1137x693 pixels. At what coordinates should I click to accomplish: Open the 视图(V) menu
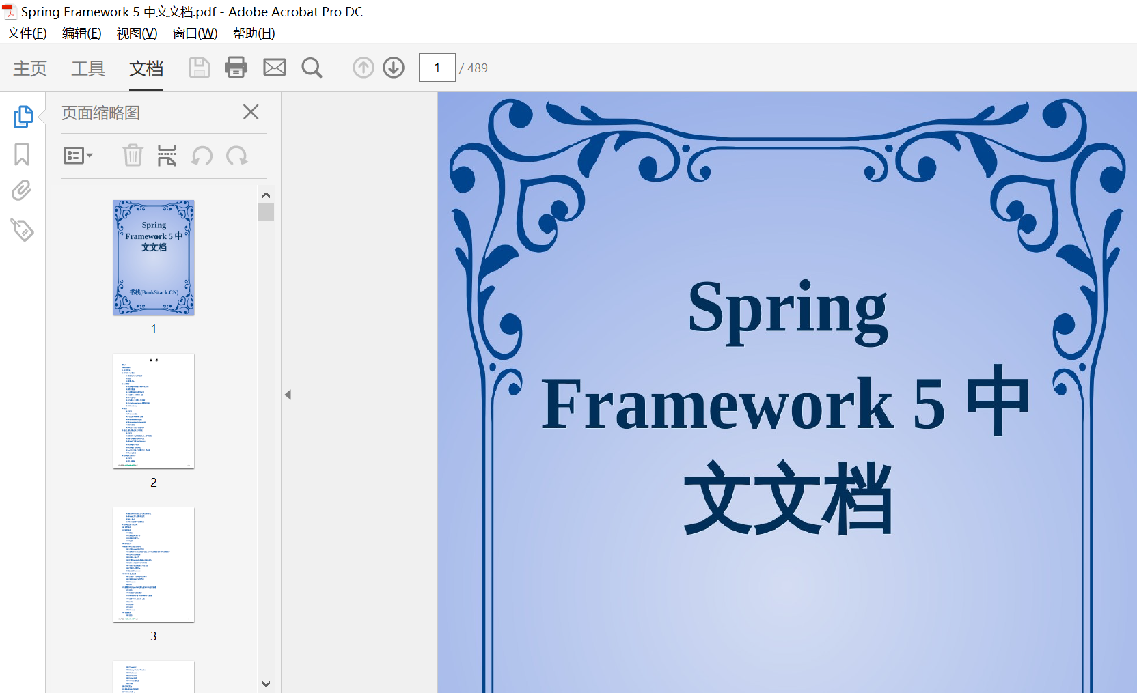click(137, 33)
